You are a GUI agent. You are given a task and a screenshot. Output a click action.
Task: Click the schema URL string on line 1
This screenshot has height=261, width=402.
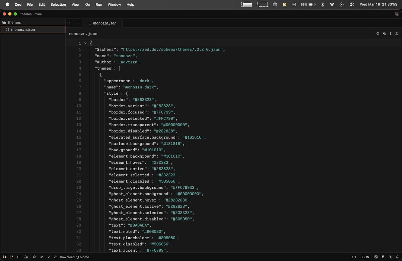point(172,50)
